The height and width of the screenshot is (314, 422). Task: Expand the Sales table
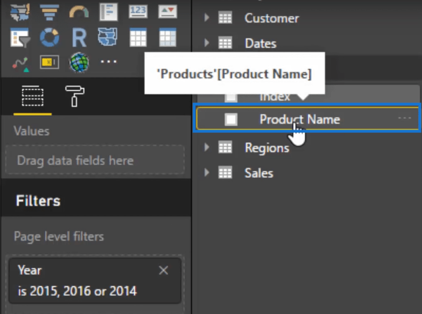[207, 172]
